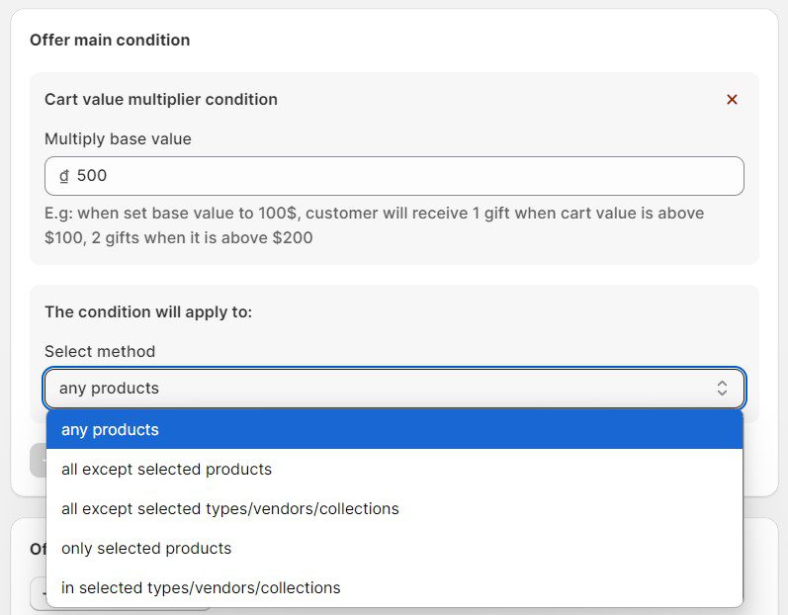Click the "Multiply base value" label
The height and width of the screenshot is (615, 788).
click(118, 139)
